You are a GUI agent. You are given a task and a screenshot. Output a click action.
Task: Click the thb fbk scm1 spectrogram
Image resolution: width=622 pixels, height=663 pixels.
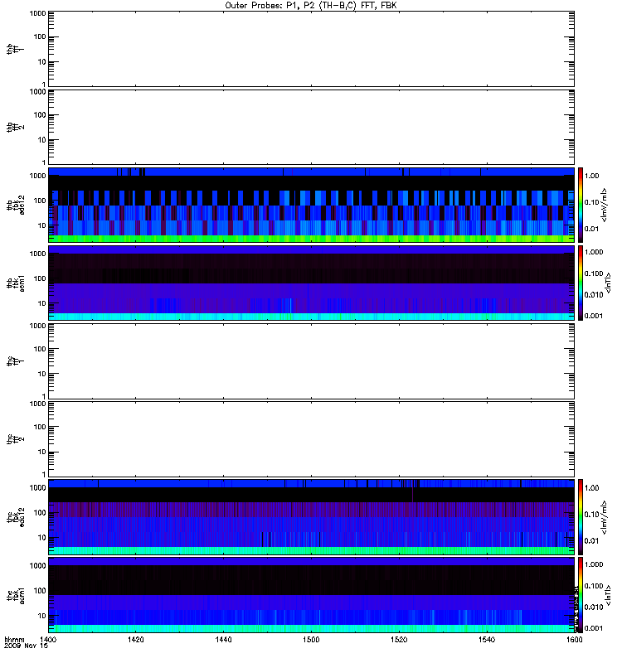(311, 283)
